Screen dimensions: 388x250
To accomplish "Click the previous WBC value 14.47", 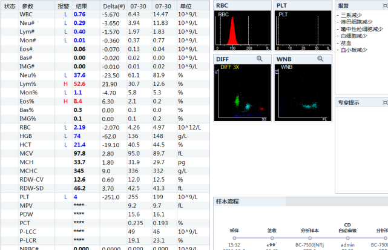I will click(x=160, y=15).
